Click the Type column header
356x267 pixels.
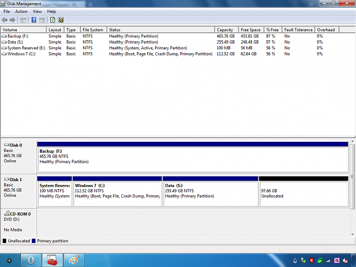tap(73, 30)
